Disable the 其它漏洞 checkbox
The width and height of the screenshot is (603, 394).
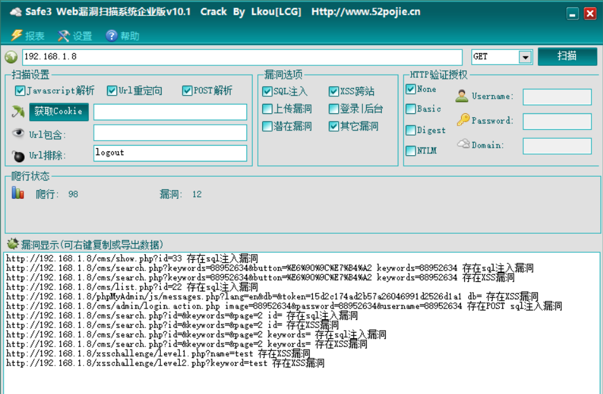334,126
